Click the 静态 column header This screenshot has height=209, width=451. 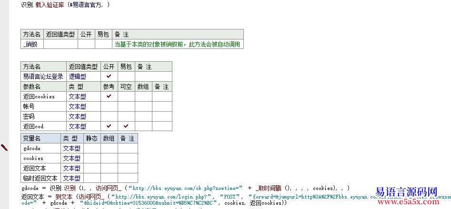coord(92,138)
